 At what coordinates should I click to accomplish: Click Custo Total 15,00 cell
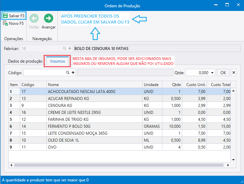[x=219, y=126]
